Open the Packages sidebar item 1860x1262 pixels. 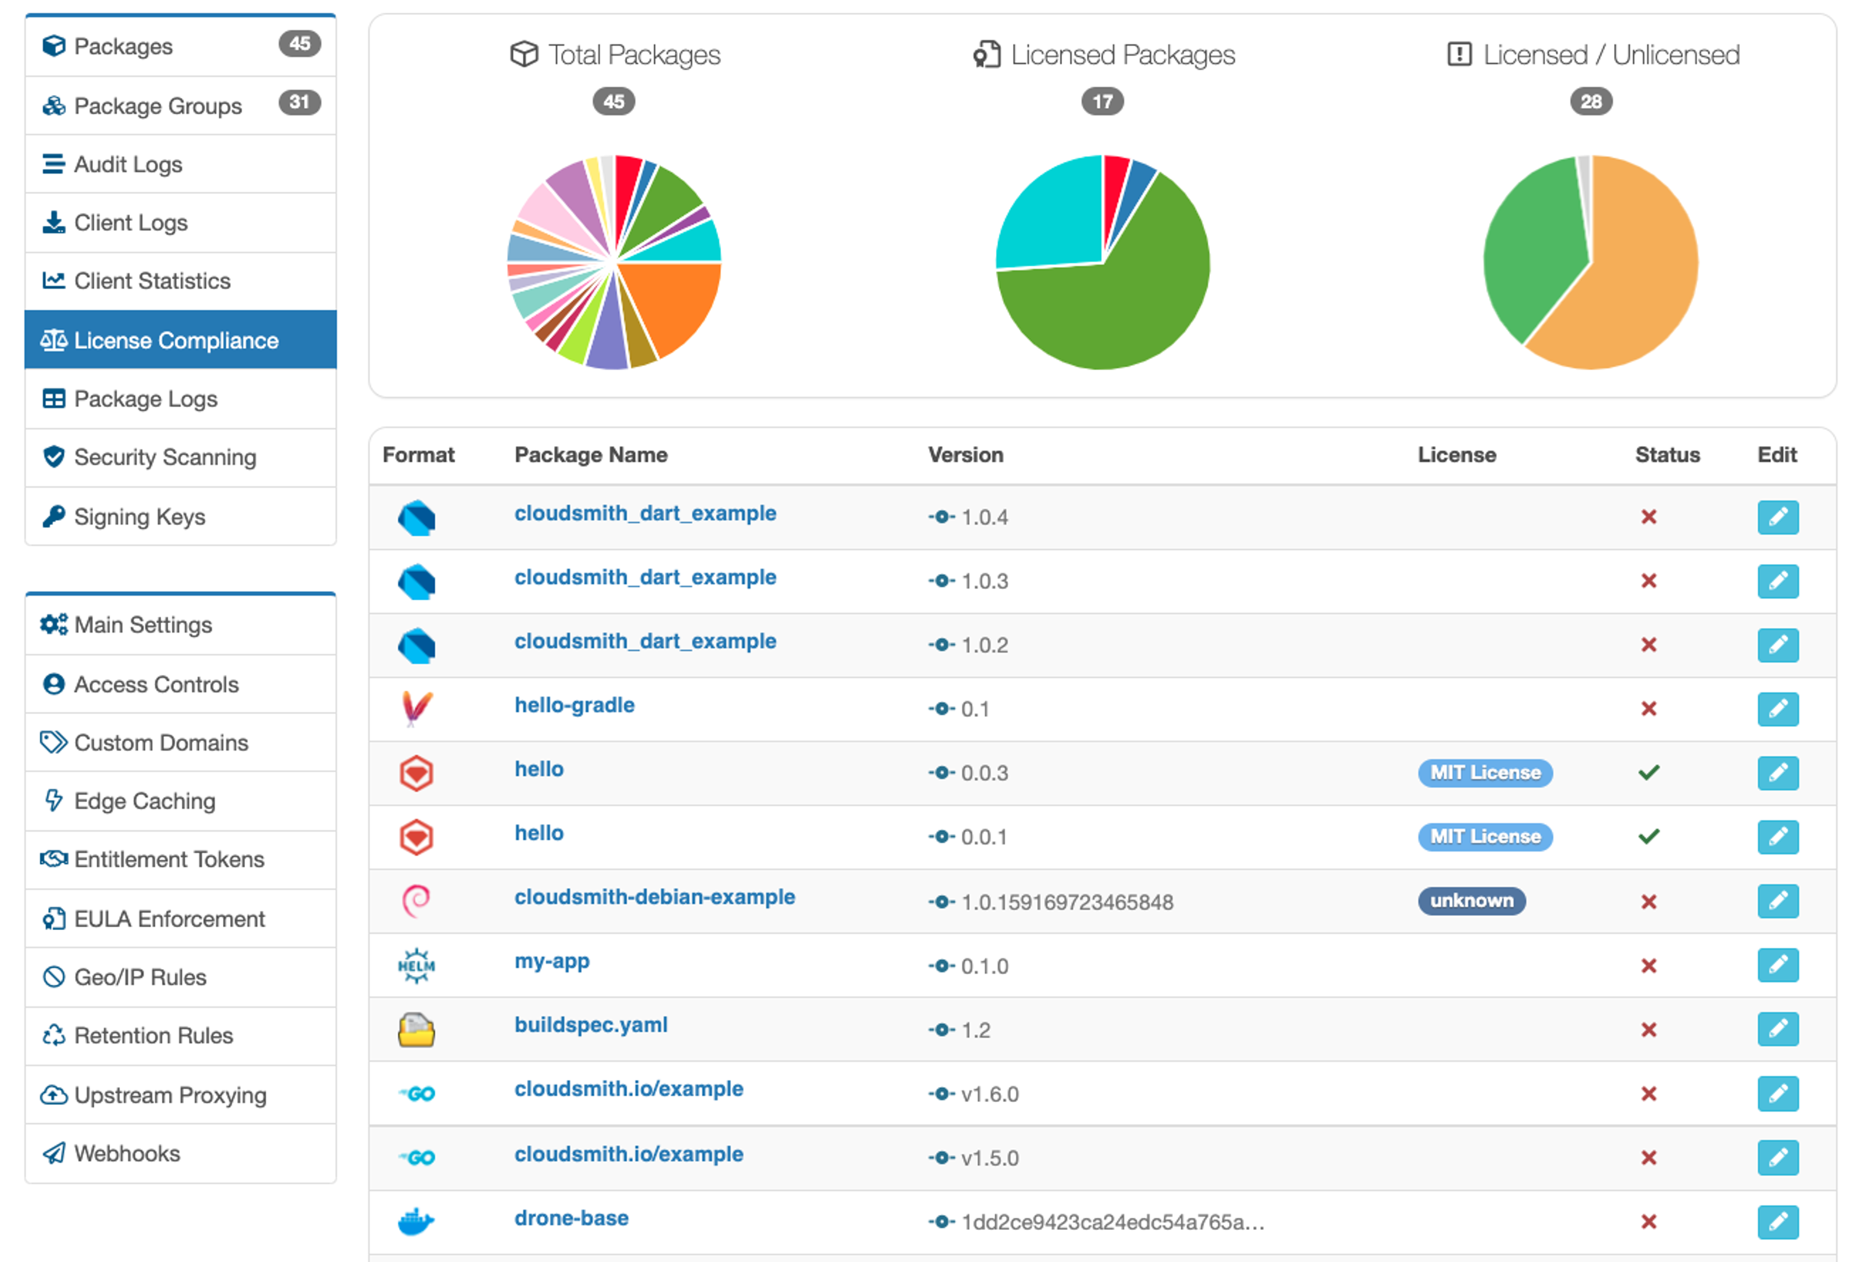click(180, 47)
